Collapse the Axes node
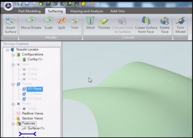The image size is (193, 138). (x=13, y=65)
